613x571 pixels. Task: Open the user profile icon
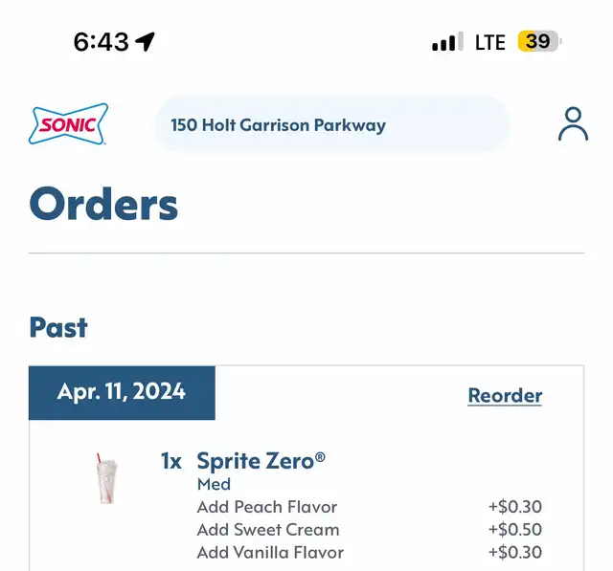tap(573, 123)
